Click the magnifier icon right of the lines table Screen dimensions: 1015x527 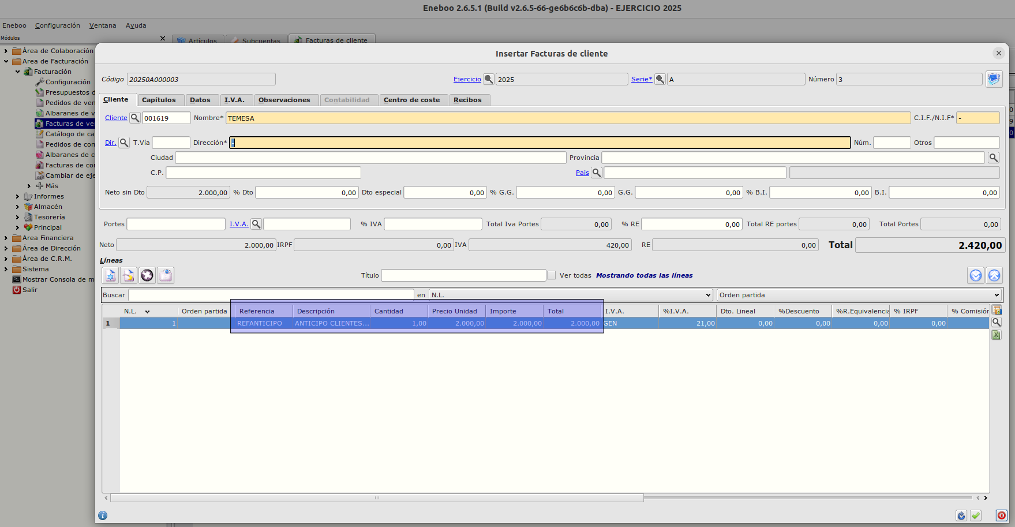pyautogui.click(x=997, y=323)
